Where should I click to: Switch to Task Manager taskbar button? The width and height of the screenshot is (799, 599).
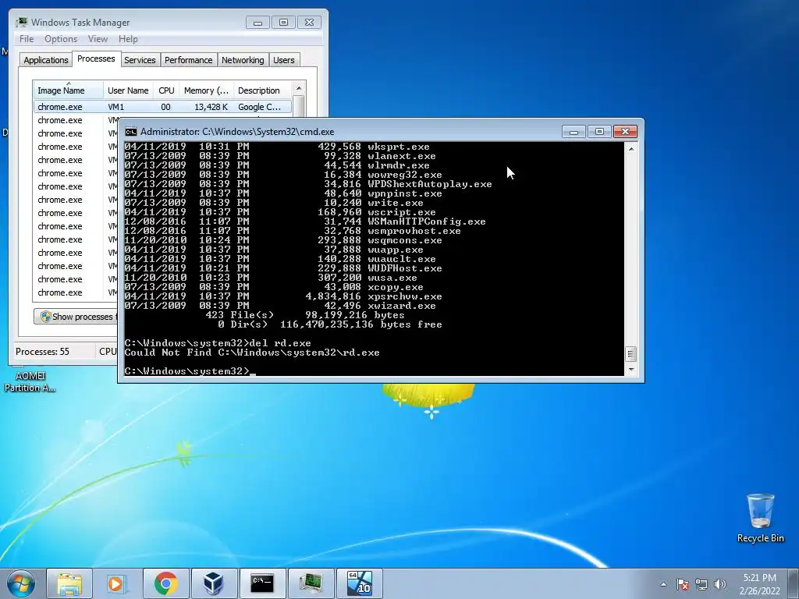coord(311,583)
